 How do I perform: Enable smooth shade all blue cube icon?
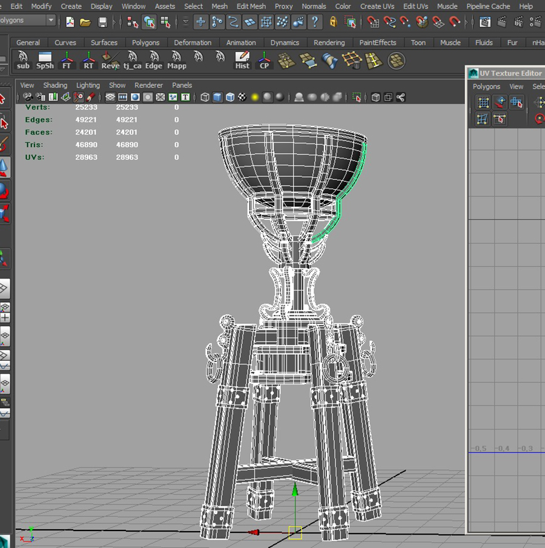(217, 97)
